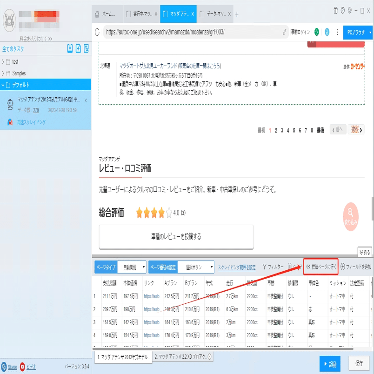Click the green circular icon beside 事前ログイン

coord(316,32)
